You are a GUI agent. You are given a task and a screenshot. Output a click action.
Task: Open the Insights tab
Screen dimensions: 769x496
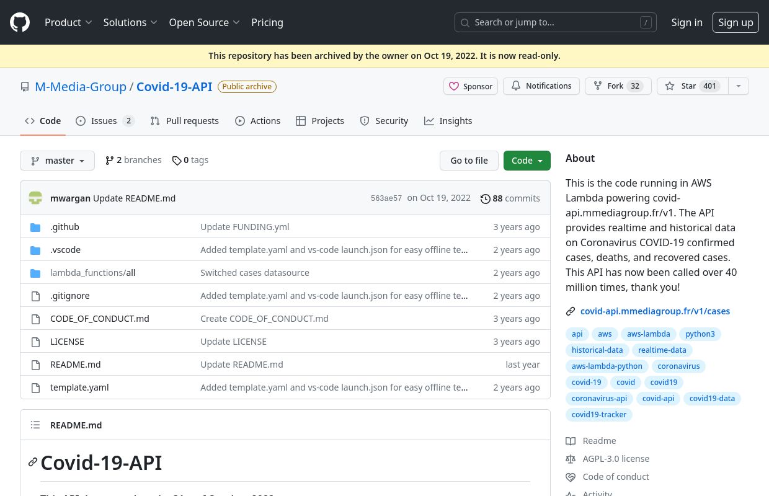(x=448, y=121)
